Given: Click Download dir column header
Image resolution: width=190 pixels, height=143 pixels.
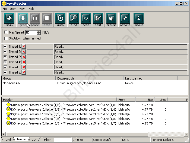Looking at the screenshot, I should click(90, 78).
